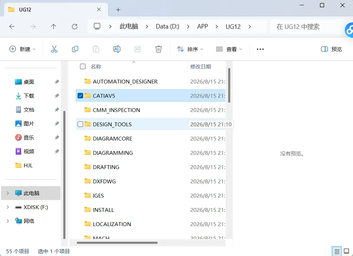Image resolution: width=353 pixels, height=256 pixels.
Task: Navigate to Data (D:) breadcrumb
Action: [168, 26]
